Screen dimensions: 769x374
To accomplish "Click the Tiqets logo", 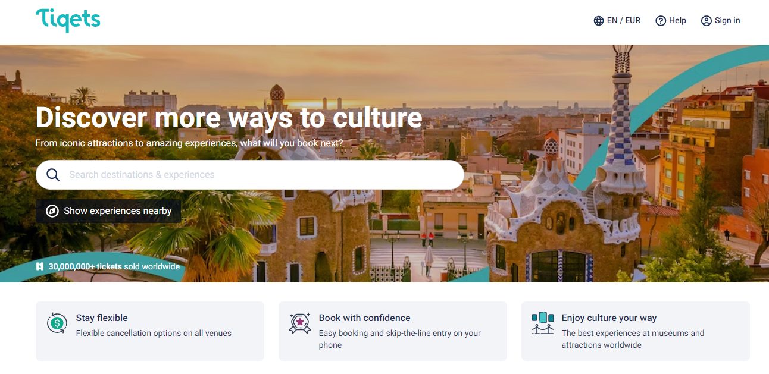I will point(68,20).
